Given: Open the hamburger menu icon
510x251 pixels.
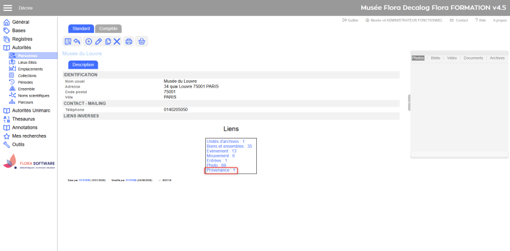Looking at the screenshot, I should (8, 8).
